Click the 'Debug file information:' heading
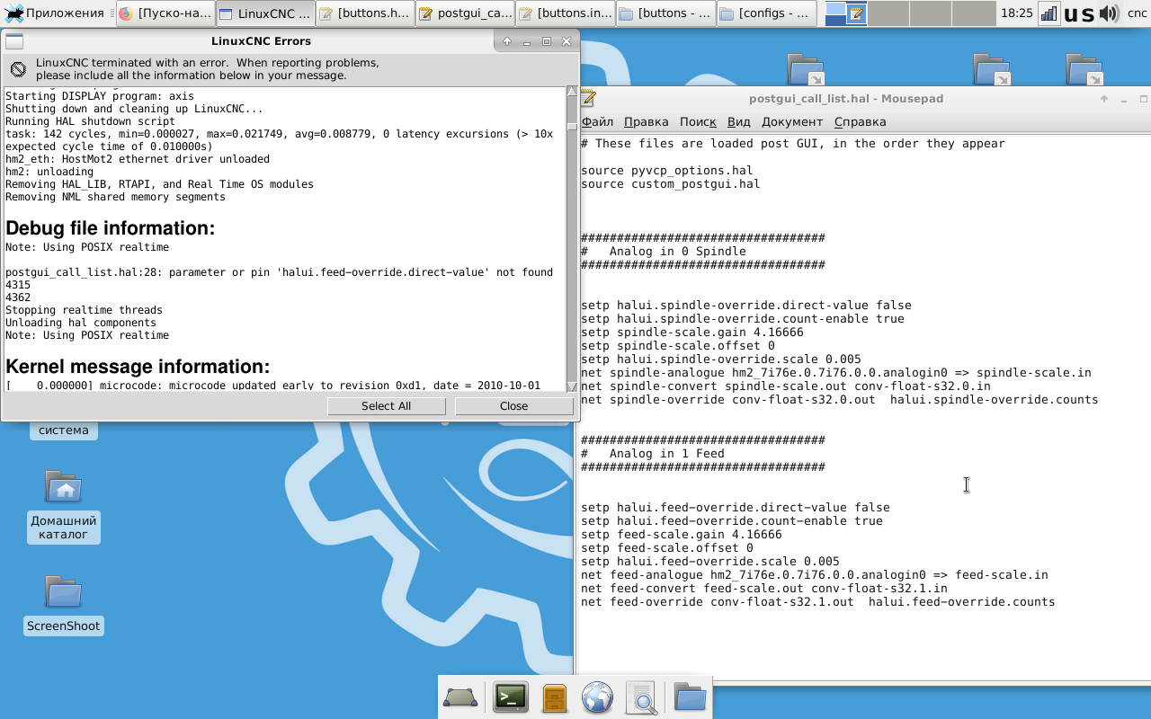Screen dimensions: 1151x719 [110, 228]
